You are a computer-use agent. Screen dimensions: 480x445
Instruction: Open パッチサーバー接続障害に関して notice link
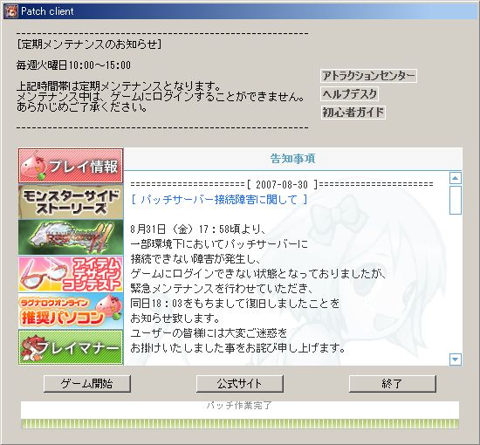coord(219,200)
